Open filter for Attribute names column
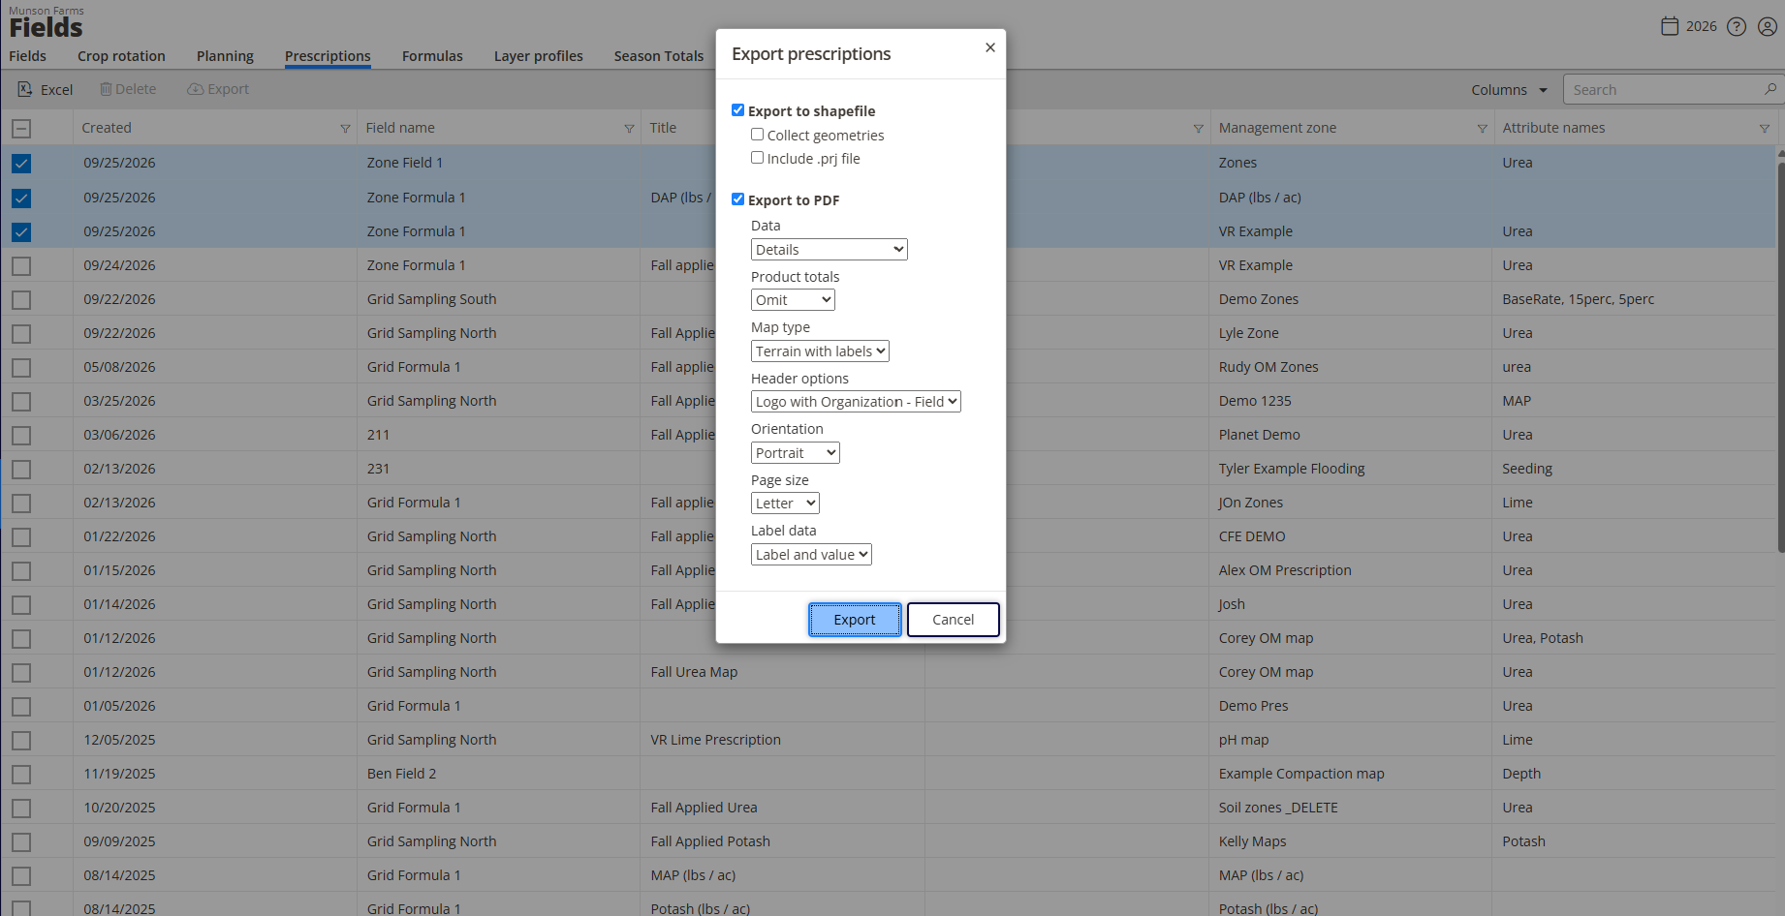1785x916 pixels. (1764, 129)
